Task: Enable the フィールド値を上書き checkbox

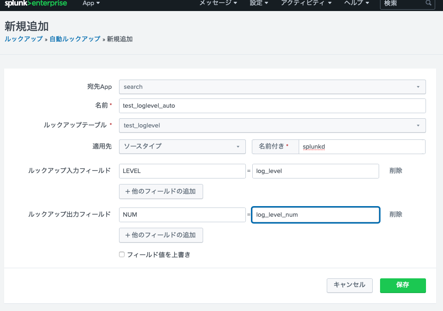Action: click(121, 254)
